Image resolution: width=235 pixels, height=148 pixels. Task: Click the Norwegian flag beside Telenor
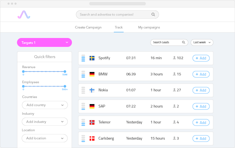coord(92,122)
